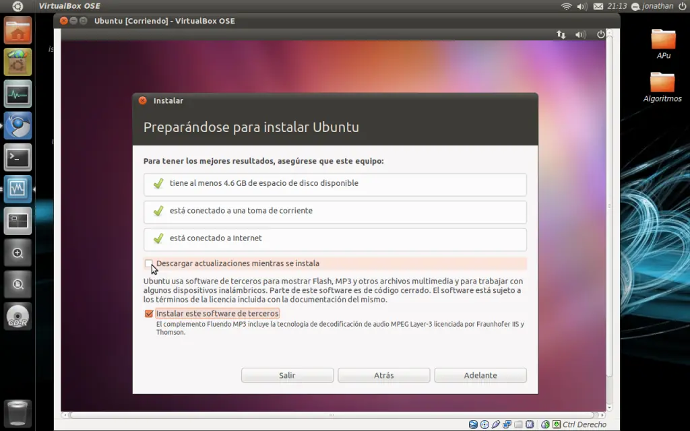This screenshot has height=431, width=690.
Task: Click the Ubuntu logo in top panel
Action: [x=17, y=6]
